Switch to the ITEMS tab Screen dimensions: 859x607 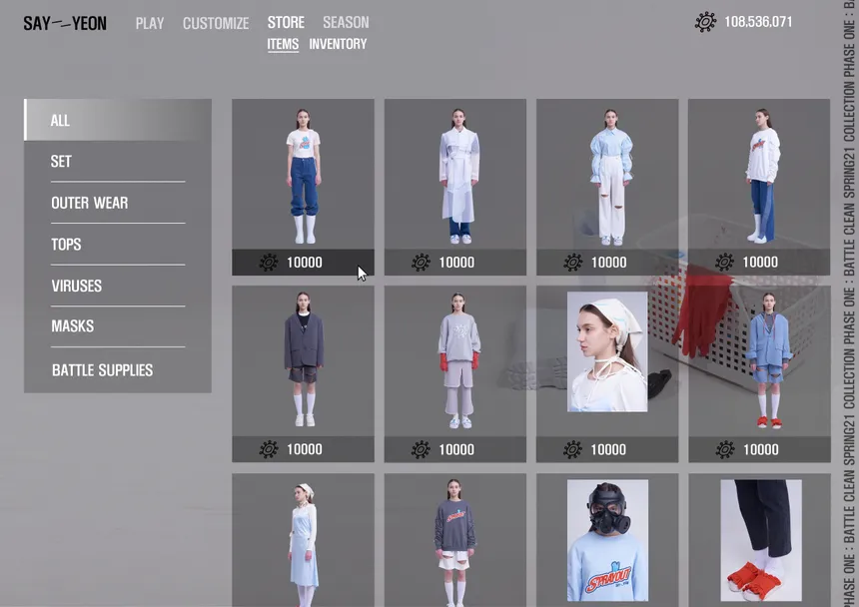point(283,44)
